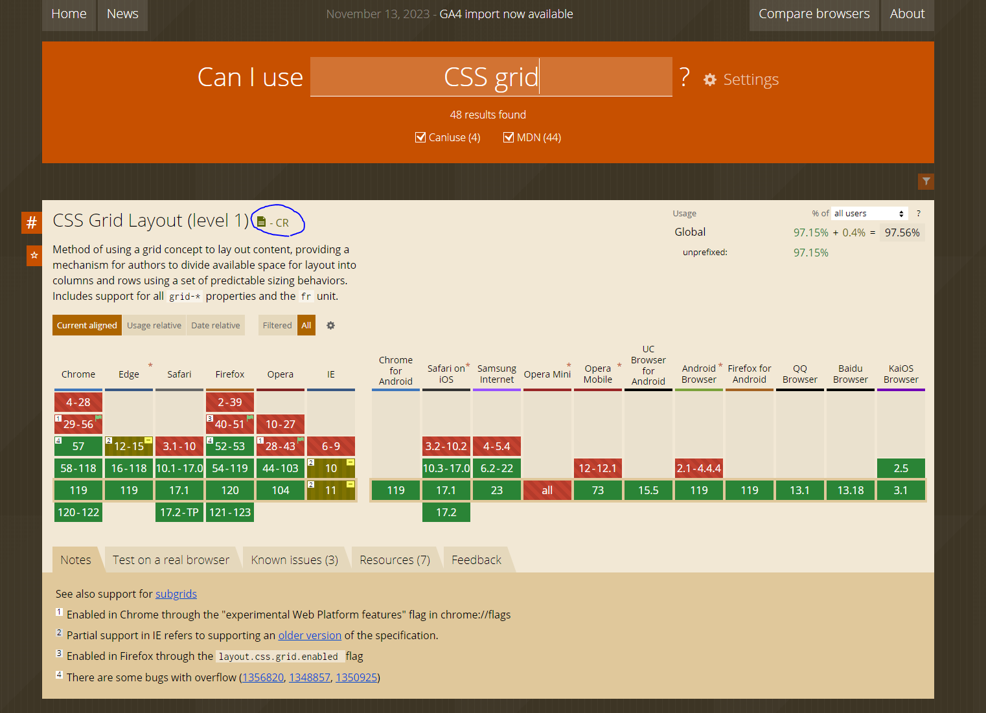The image size is (986, 713).
Task: Click the filter funnel icon top right
Action: coord(926,181)
